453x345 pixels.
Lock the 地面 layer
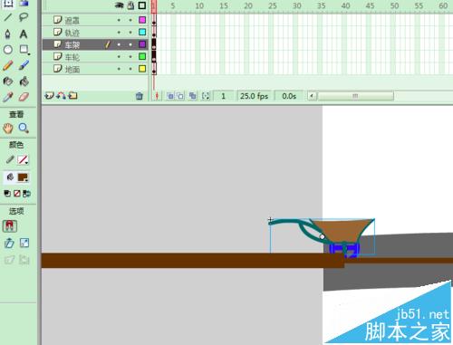point(130,69)
